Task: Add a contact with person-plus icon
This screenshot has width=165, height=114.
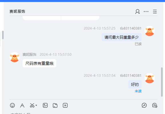Action: (x=138, y=12)
